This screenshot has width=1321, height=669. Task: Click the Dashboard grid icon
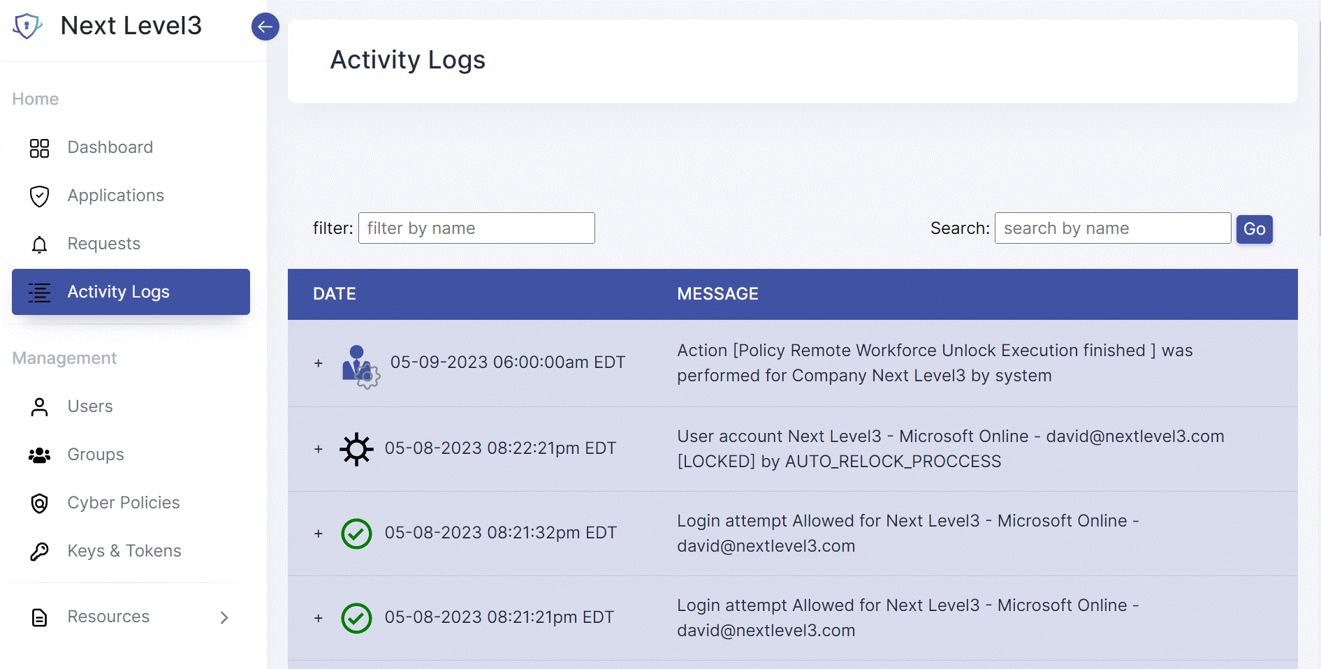click(x=40, y=148)
